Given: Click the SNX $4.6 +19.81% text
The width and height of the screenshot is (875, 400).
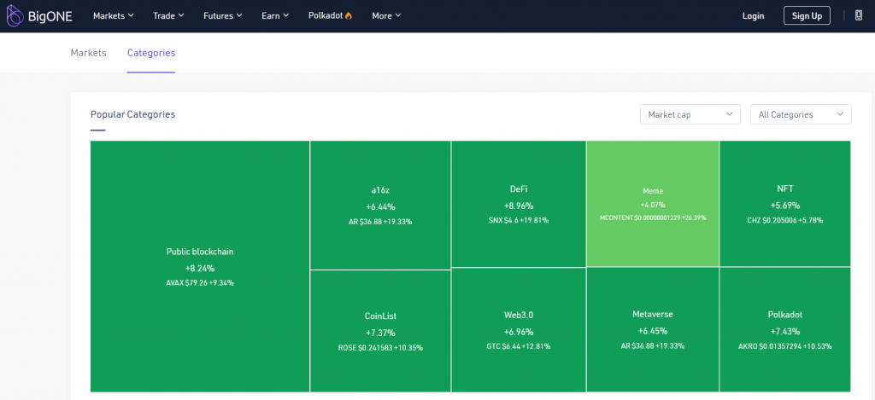Looking at the screenshot, I should point(519,220).
